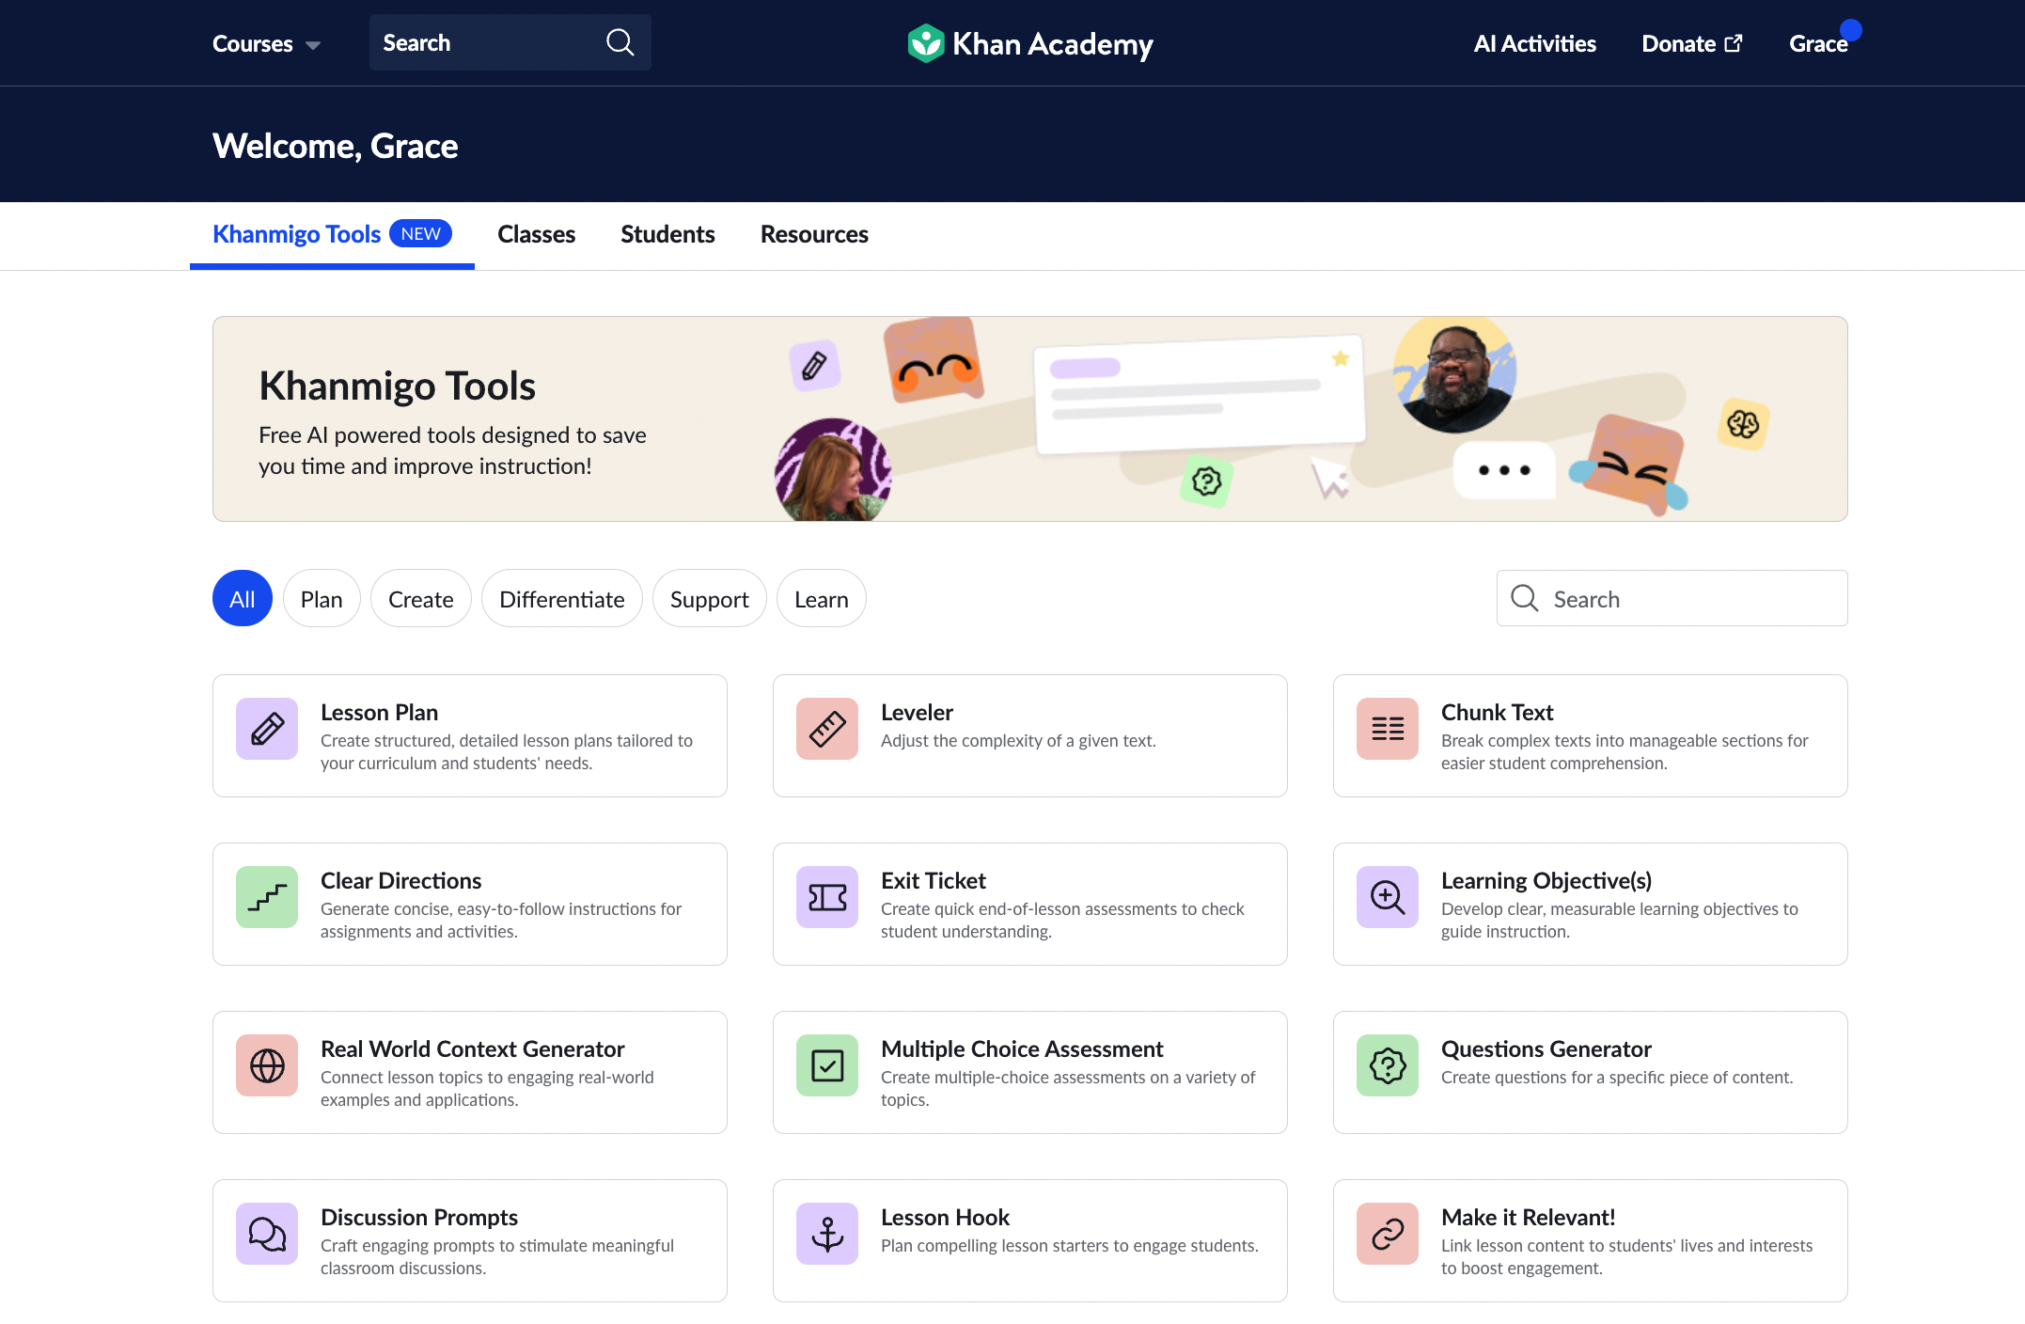Open the Donate external link
The height and width of the screenshot is (1324, 2025).
[x=1691, y=44]
